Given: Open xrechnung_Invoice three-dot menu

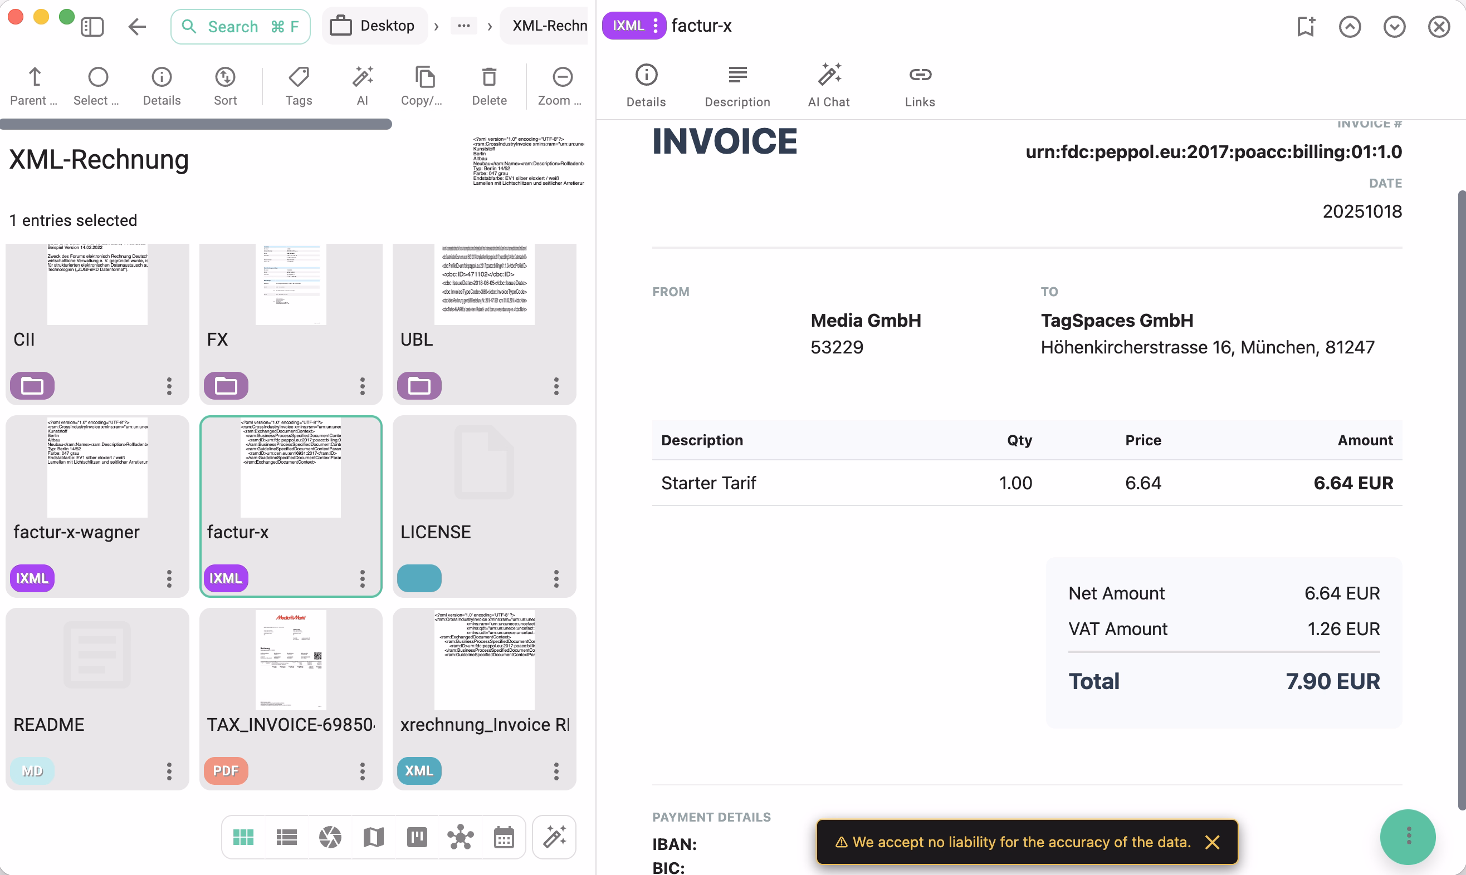Looking at the screenshot, I should click(x=556, y=771).
